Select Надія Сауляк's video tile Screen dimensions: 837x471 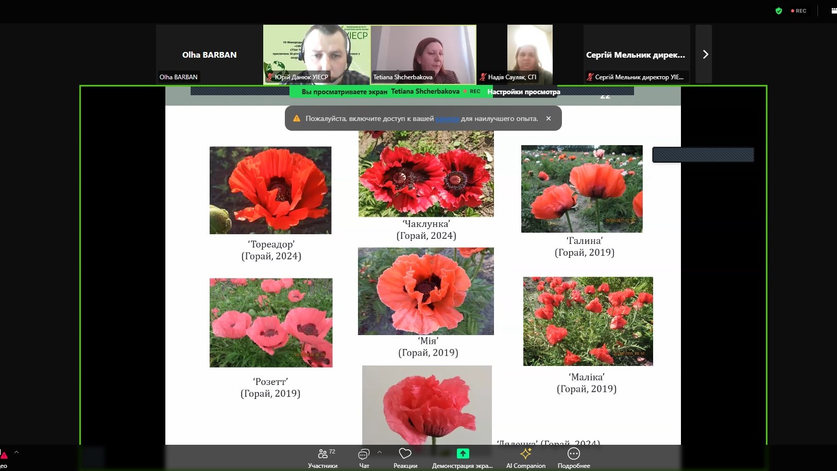coord(529,54)
